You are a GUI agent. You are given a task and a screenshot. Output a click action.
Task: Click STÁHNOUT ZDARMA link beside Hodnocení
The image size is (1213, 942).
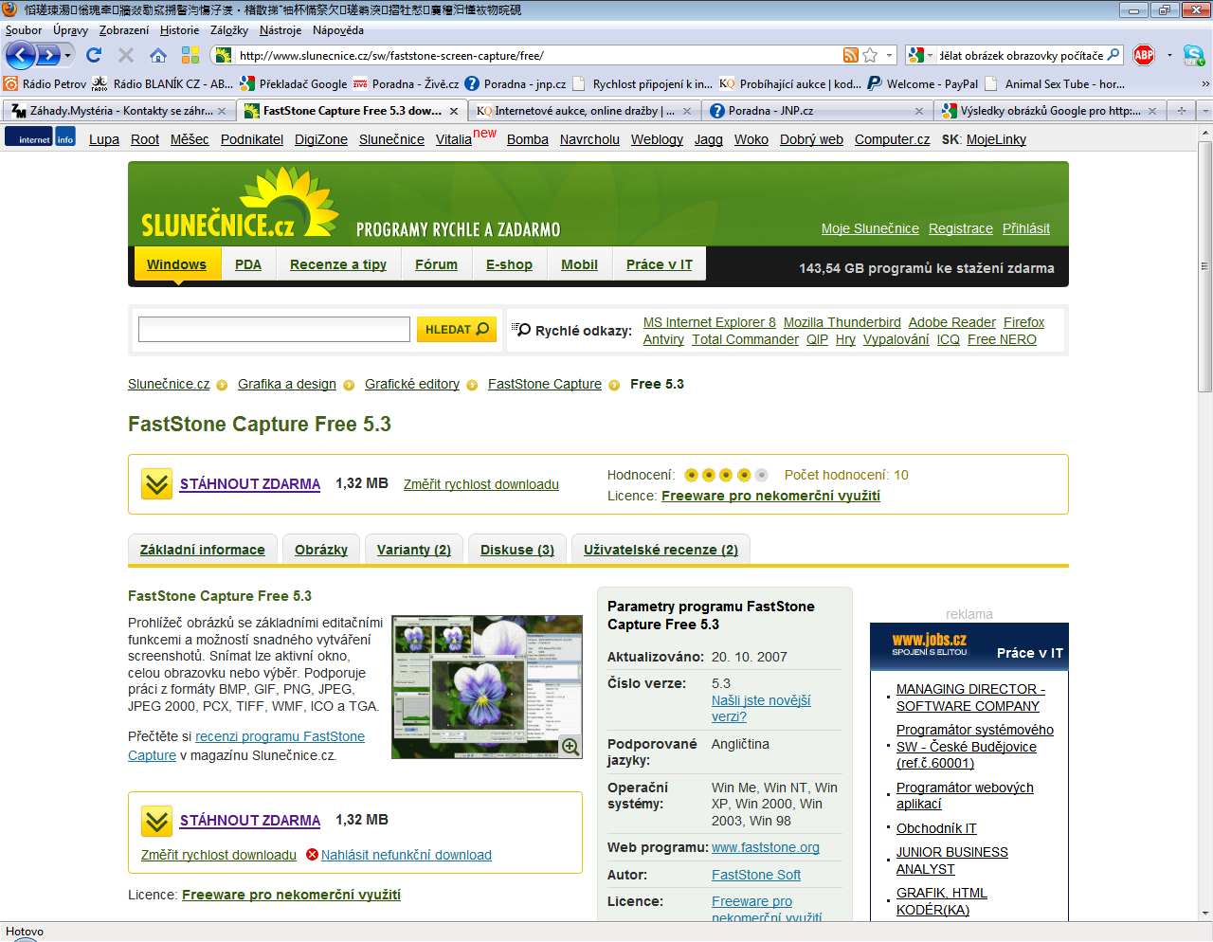point(250,483)
